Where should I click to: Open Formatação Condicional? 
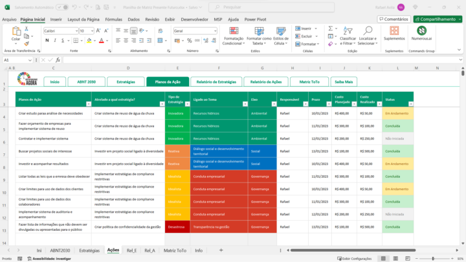pos(234,36)
